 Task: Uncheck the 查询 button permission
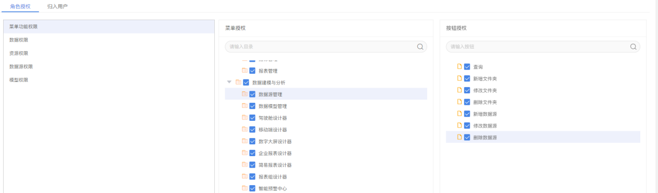(x=467, y=67)
